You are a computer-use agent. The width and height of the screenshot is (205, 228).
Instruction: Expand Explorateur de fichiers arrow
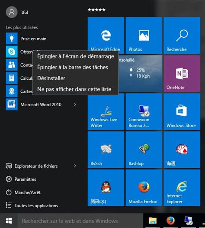coord(75,166)
